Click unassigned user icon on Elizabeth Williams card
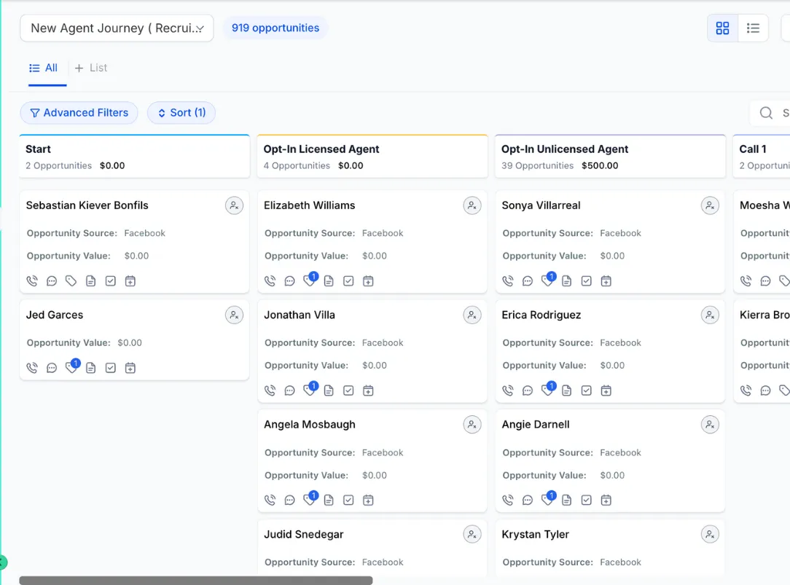Image resolution: width=790 pixels, height=585 pixels. (472, 205)
